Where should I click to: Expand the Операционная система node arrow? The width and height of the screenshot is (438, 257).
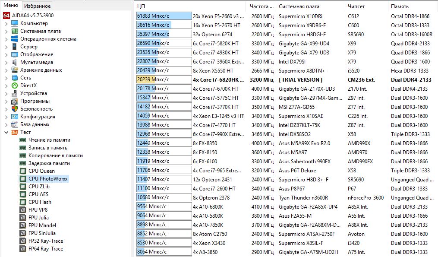tap(6, 39)
